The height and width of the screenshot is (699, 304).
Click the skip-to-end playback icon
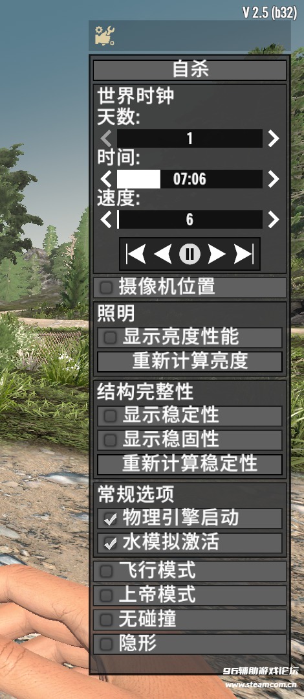pyautogui.click(x=244, y=254)
